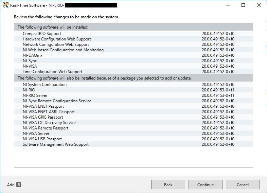Minimize the Real-Time Software window
267x193 pixels.
click(x=228, y=5)
